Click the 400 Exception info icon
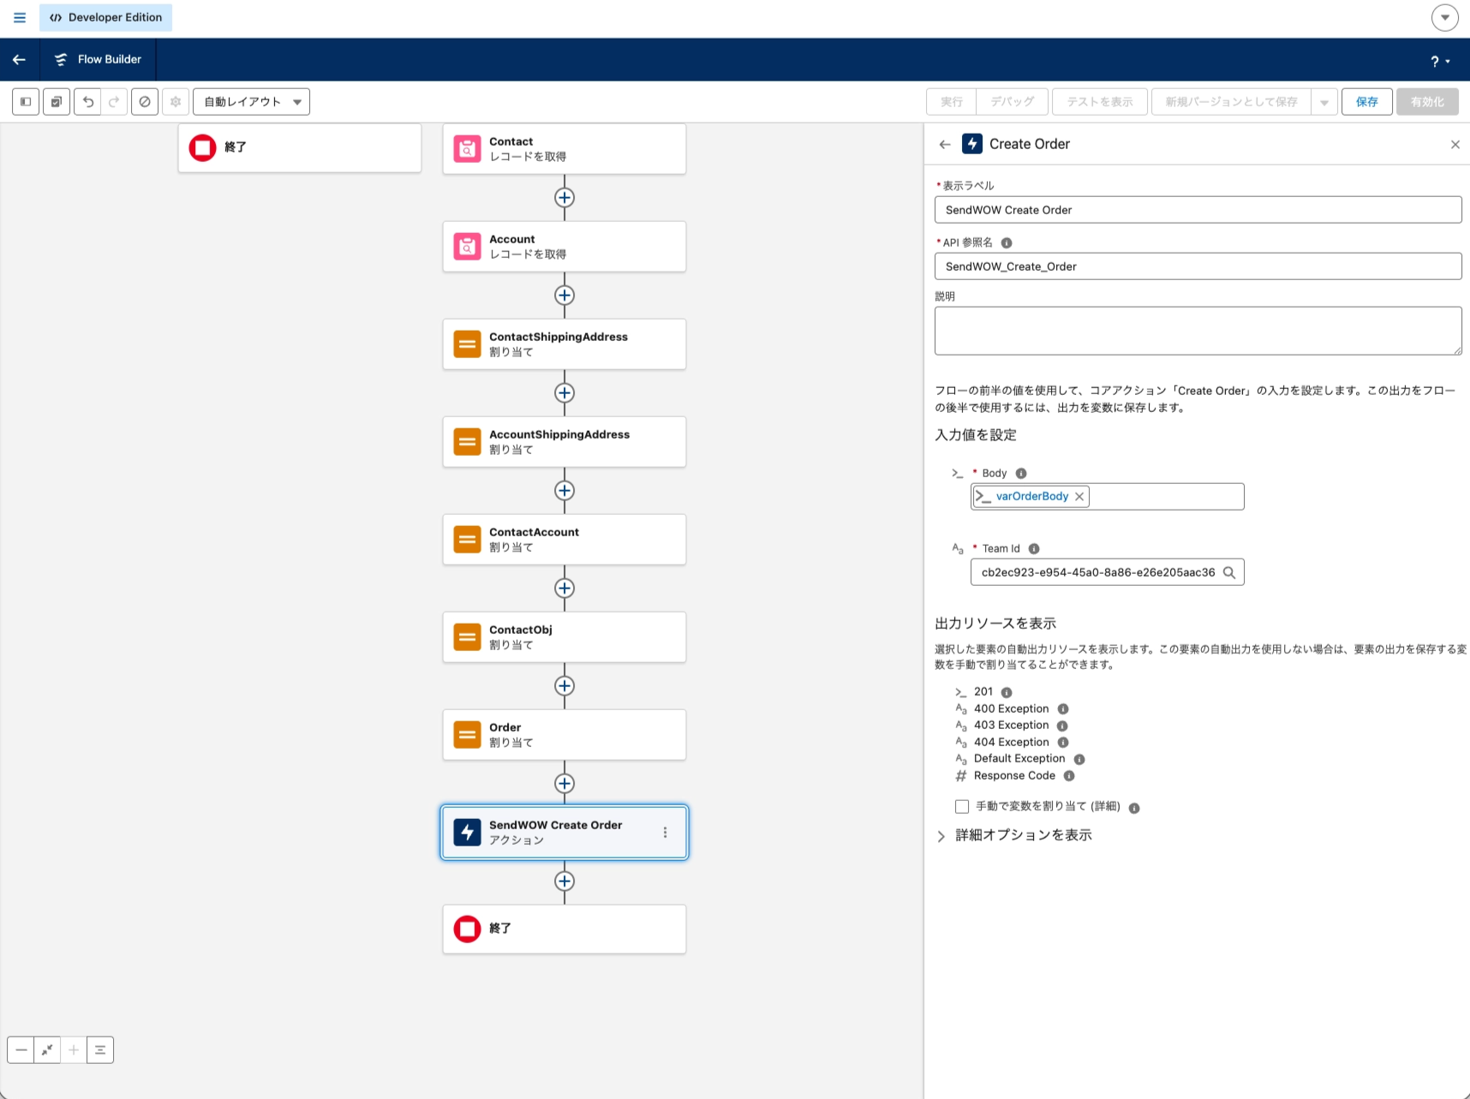The width and height of the screenshot is (1470, 1099). click(x=1063, y=709)
